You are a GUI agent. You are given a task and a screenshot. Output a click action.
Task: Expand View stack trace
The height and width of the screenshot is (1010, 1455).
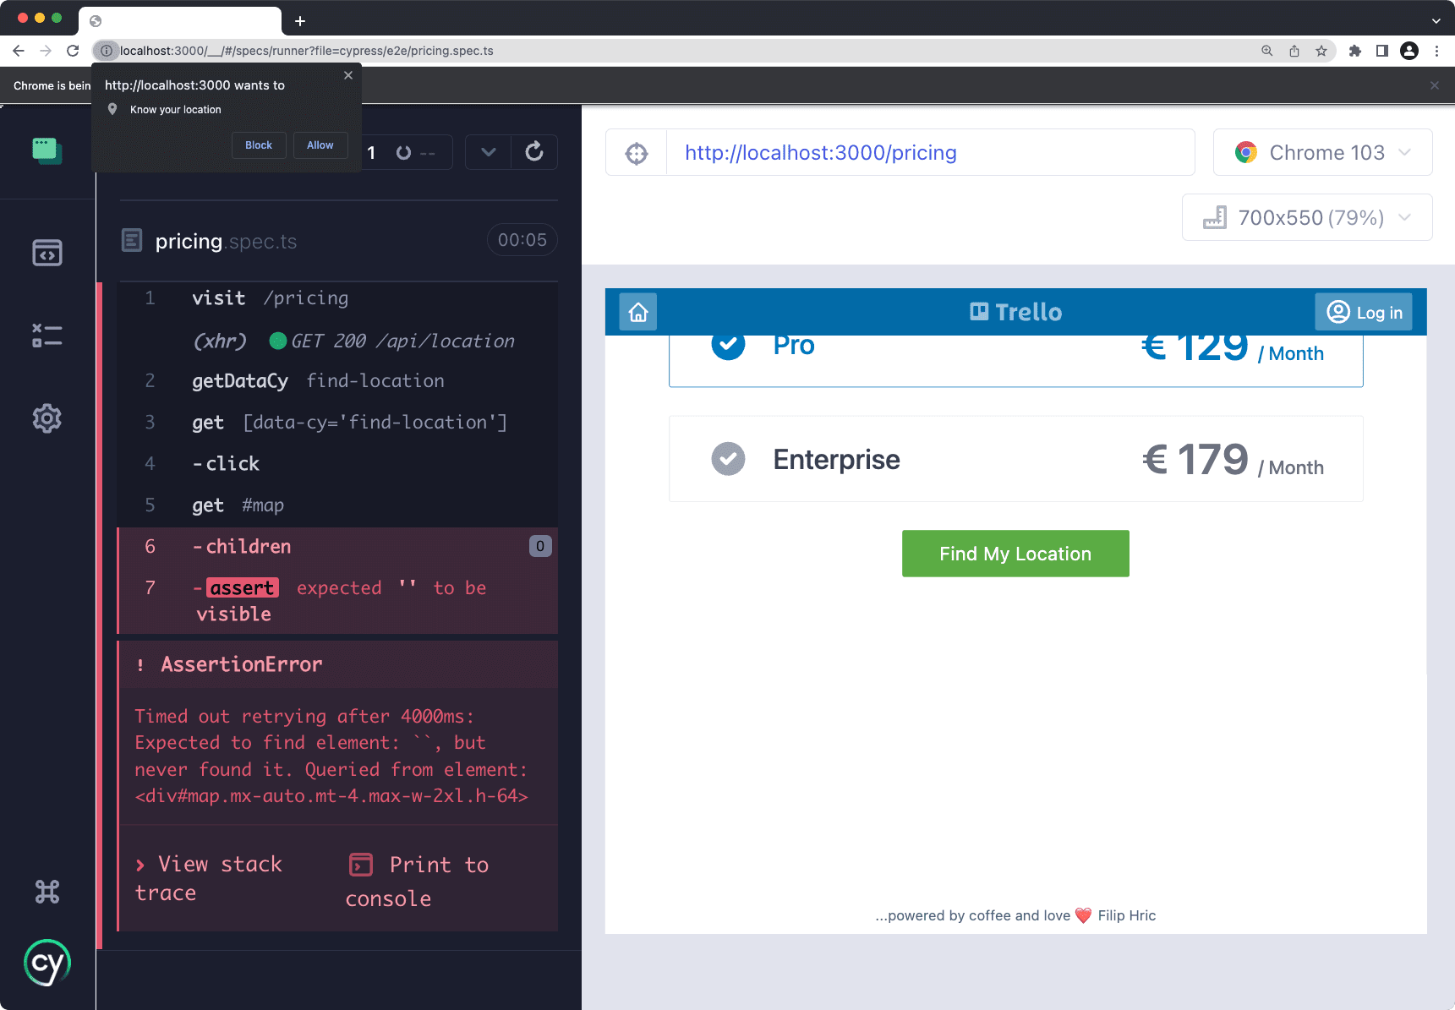(x=209, y=878)
